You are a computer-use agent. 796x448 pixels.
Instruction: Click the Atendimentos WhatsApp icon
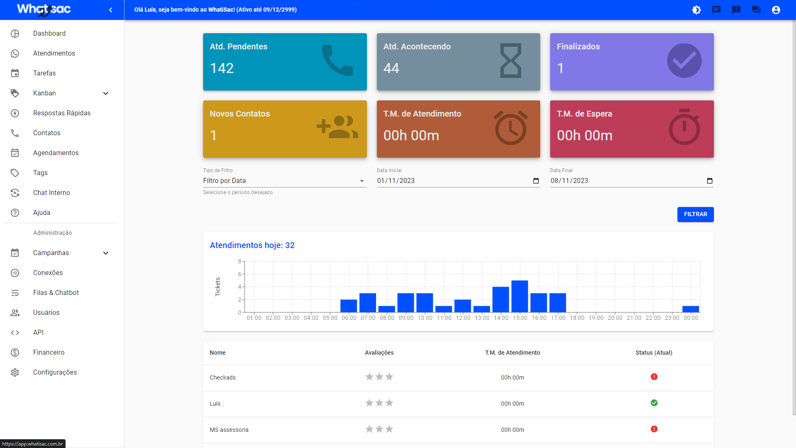point(15,54)
